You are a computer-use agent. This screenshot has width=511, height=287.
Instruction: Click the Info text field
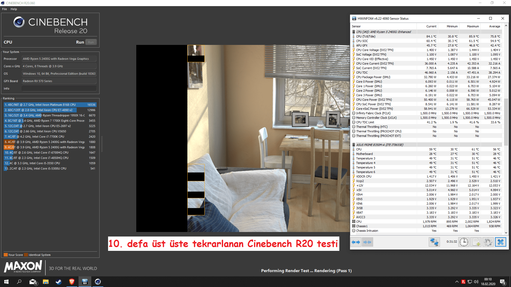[x=59, y=88]
